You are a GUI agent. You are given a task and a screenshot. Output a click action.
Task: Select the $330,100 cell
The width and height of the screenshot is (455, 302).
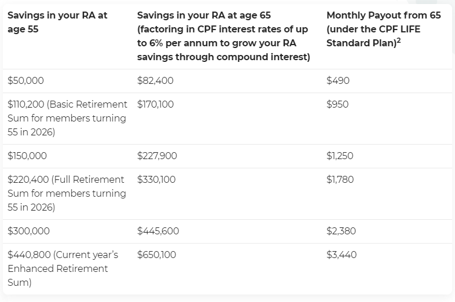point(156,180)
